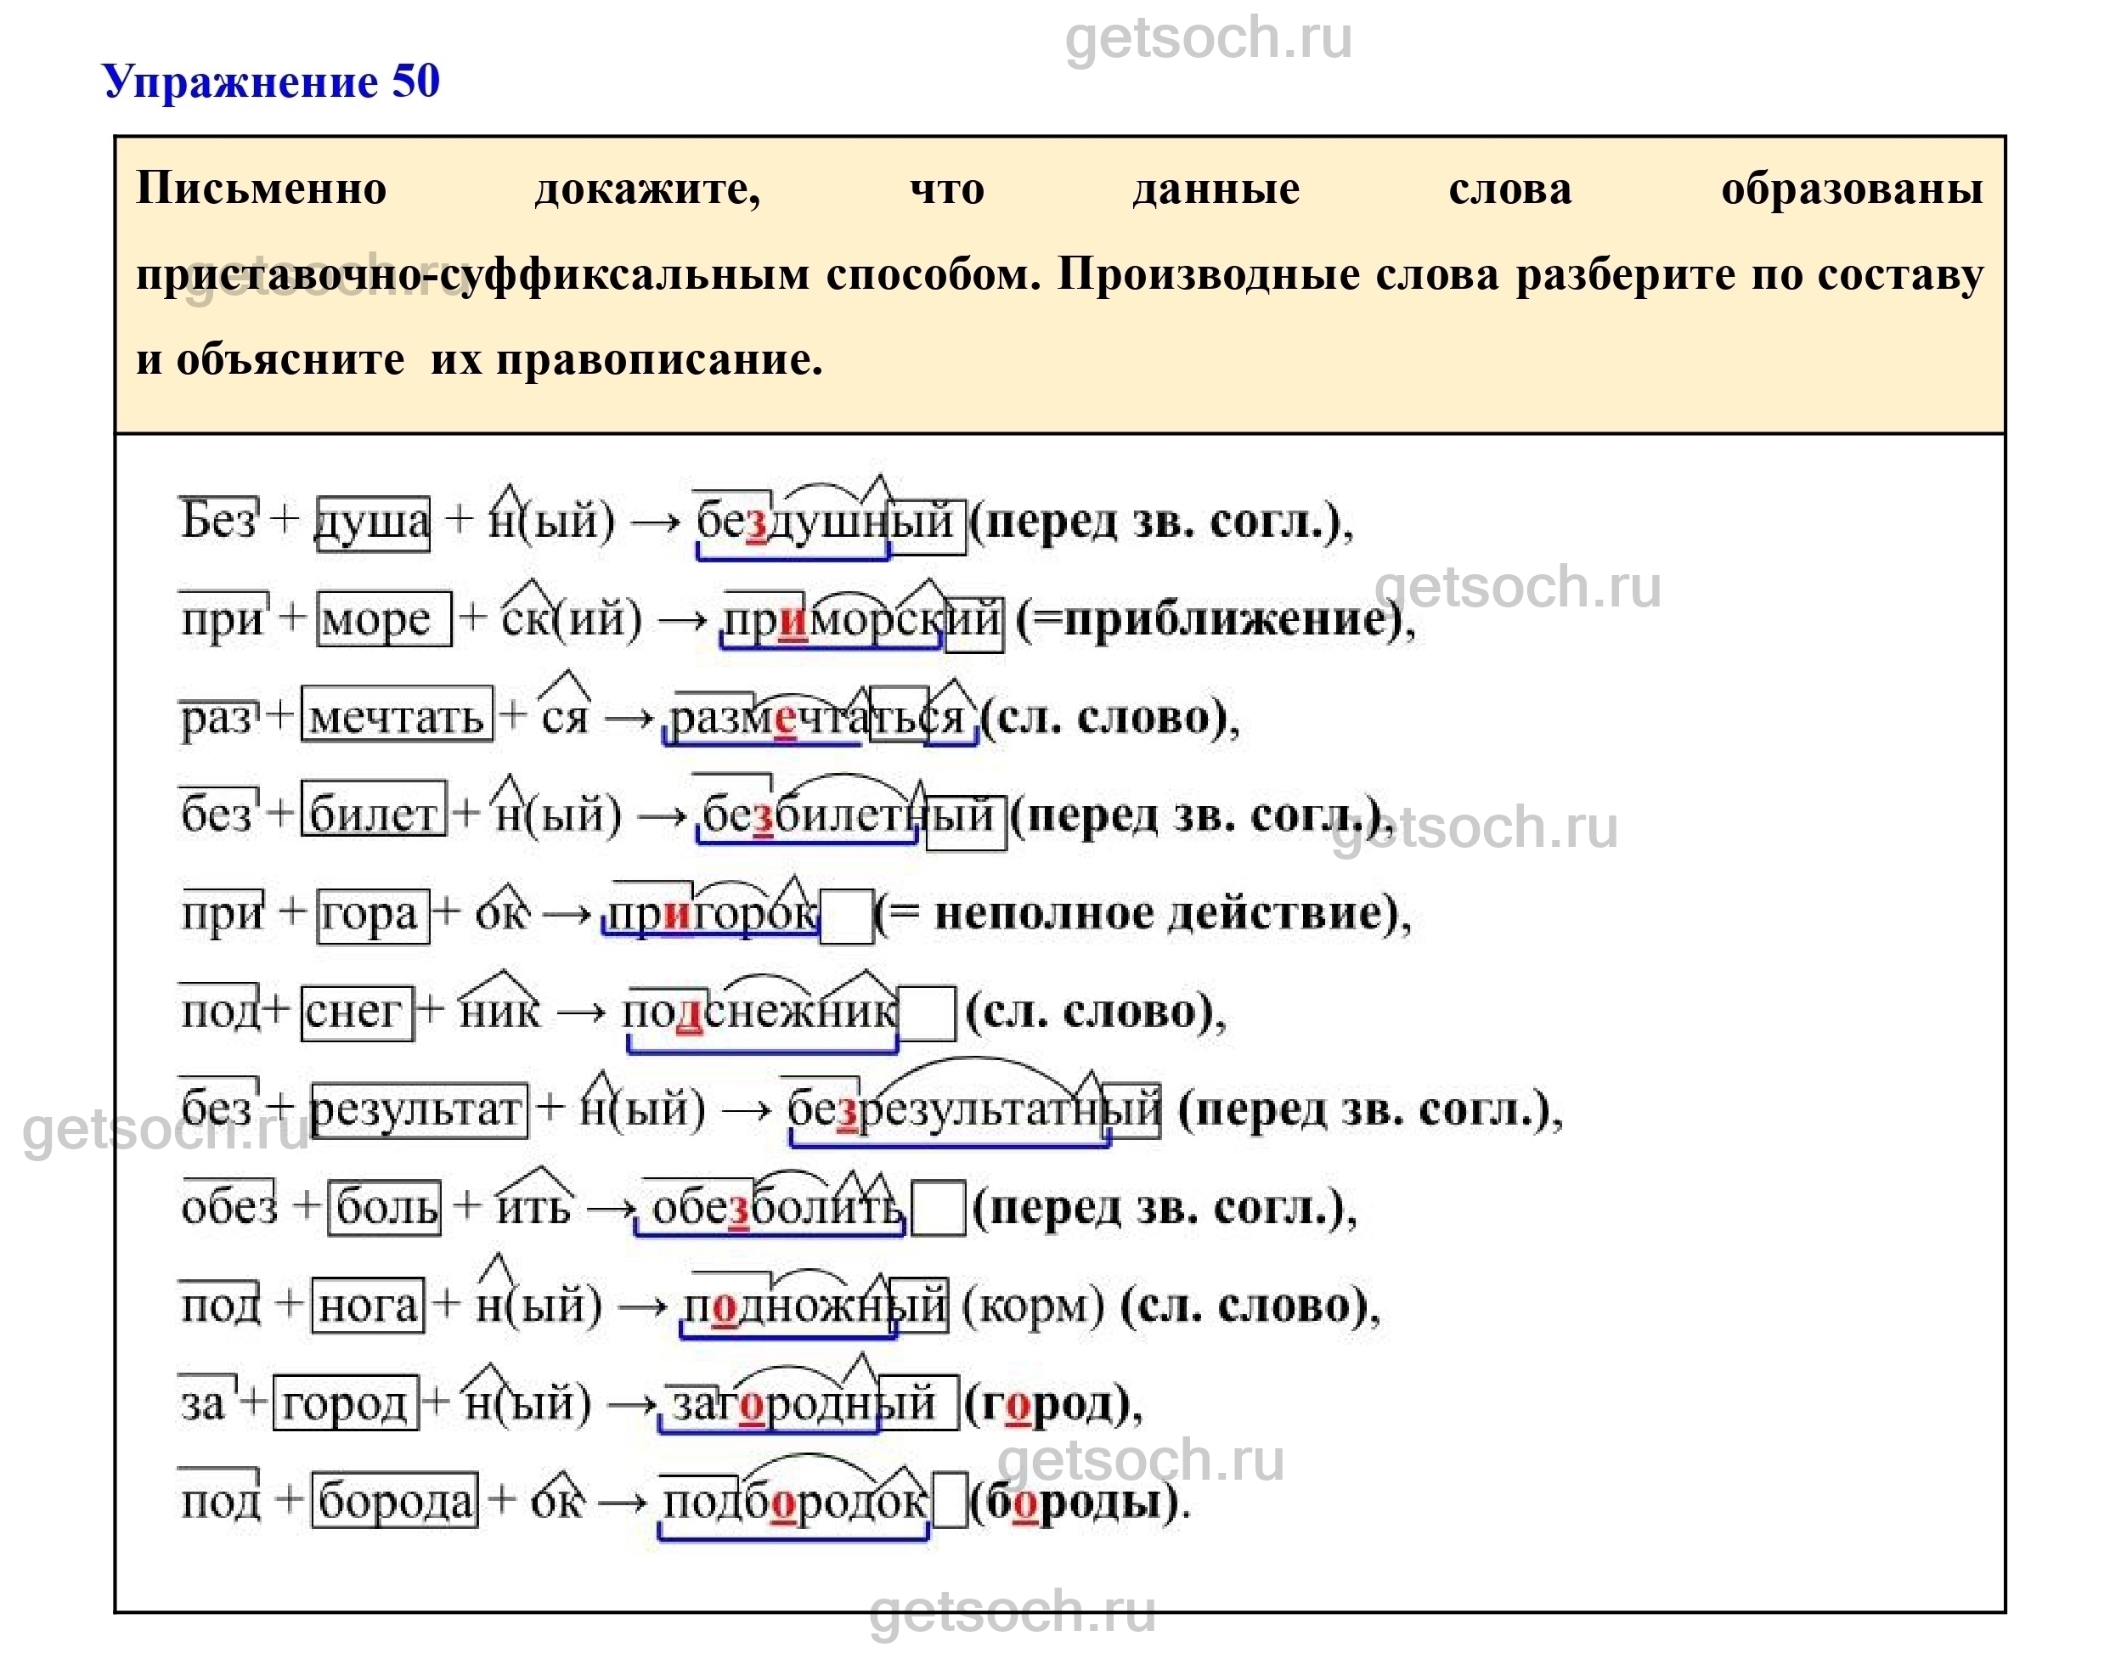The height and width of the screenshot is (1653, 2110).
Task: Click the getsoch.ru watermark at top
Action: tap(1208, 39)
